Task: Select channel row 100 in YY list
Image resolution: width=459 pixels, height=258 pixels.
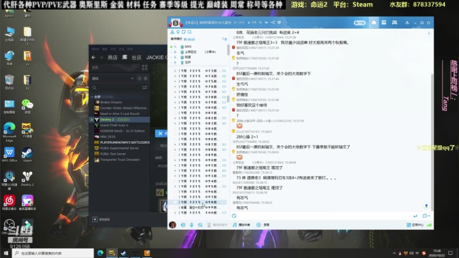Action: 197,213
